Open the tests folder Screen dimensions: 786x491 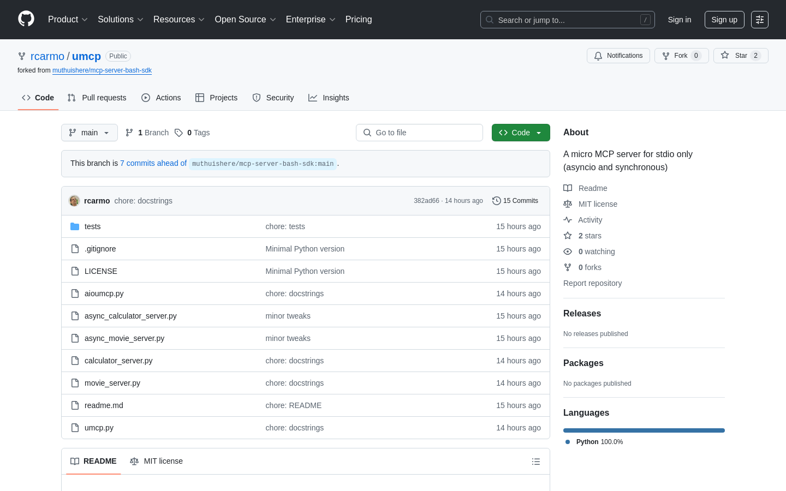pos(92,226)
